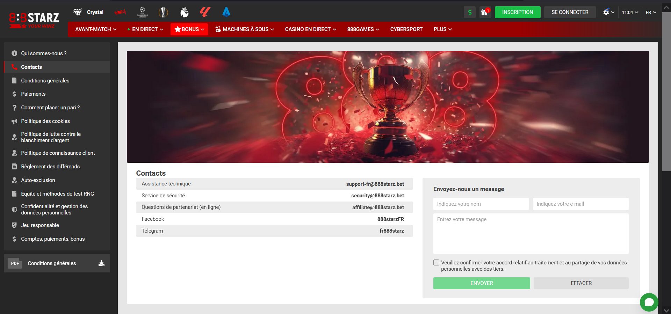Expand the 888GAMES menu
671x314 pixels.
363,29
